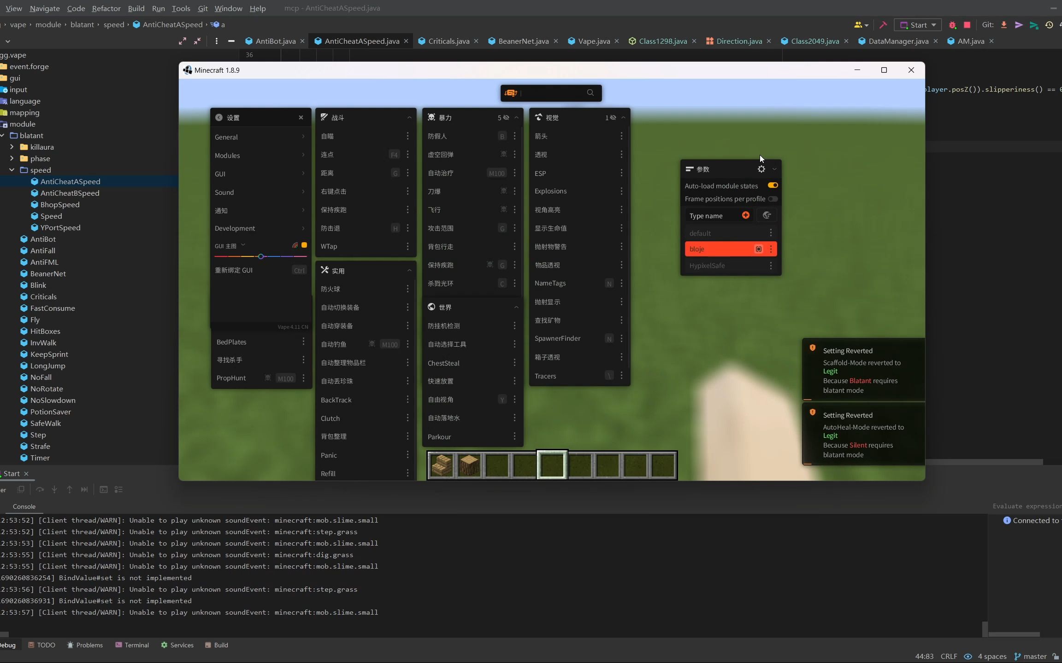Click the GUI theme hue slider
This screenshot has height=663, width=1062.
(x=260, y=256)
